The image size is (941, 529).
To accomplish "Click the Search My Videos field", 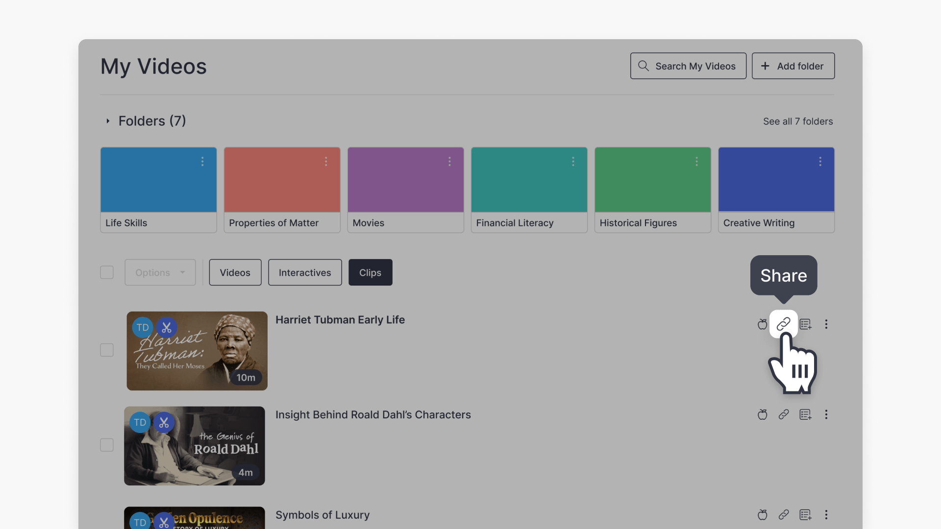I will click(688, 66).
